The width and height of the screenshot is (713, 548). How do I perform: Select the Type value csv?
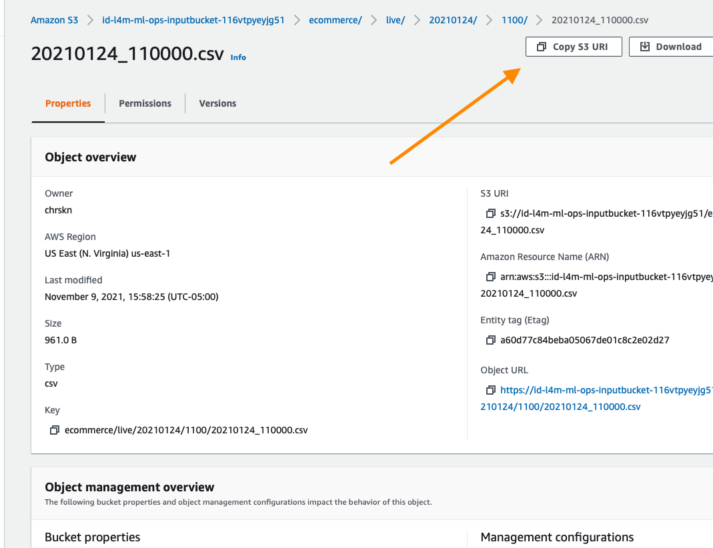pyautogui.click(x=51, y=383)
